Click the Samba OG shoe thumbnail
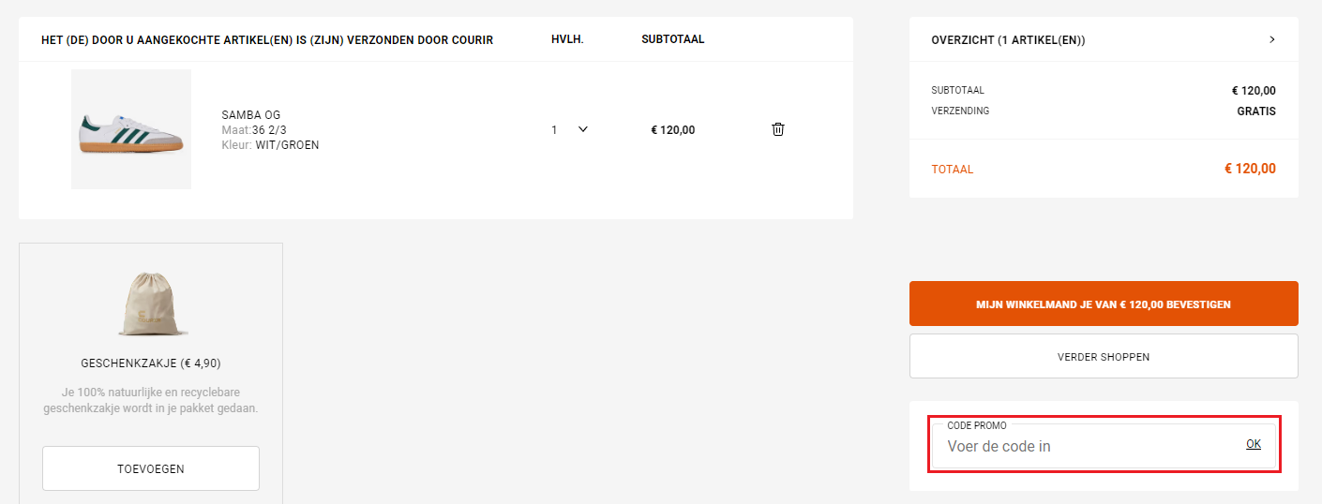The width and height of the screenshot is (1322, 504). pos(131,129)
